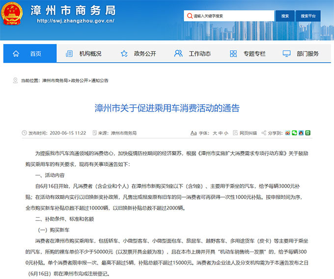Open 专题专栏 navigation tab
This screenshot has height=279, width=334.
click(x=248, y=53)
